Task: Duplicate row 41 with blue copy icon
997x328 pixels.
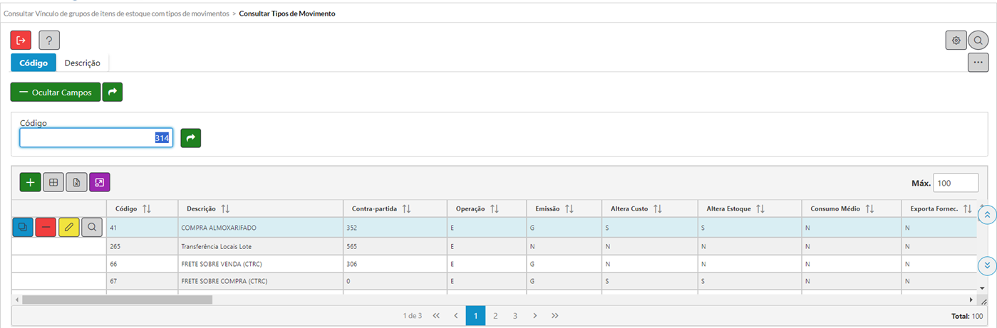Action: [23, 227]
